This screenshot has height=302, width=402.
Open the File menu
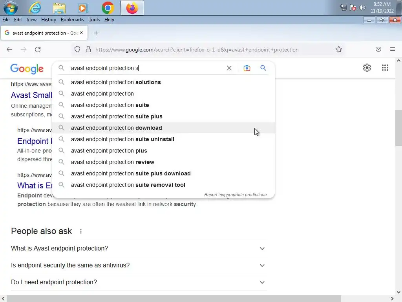[x=6, y=20]
